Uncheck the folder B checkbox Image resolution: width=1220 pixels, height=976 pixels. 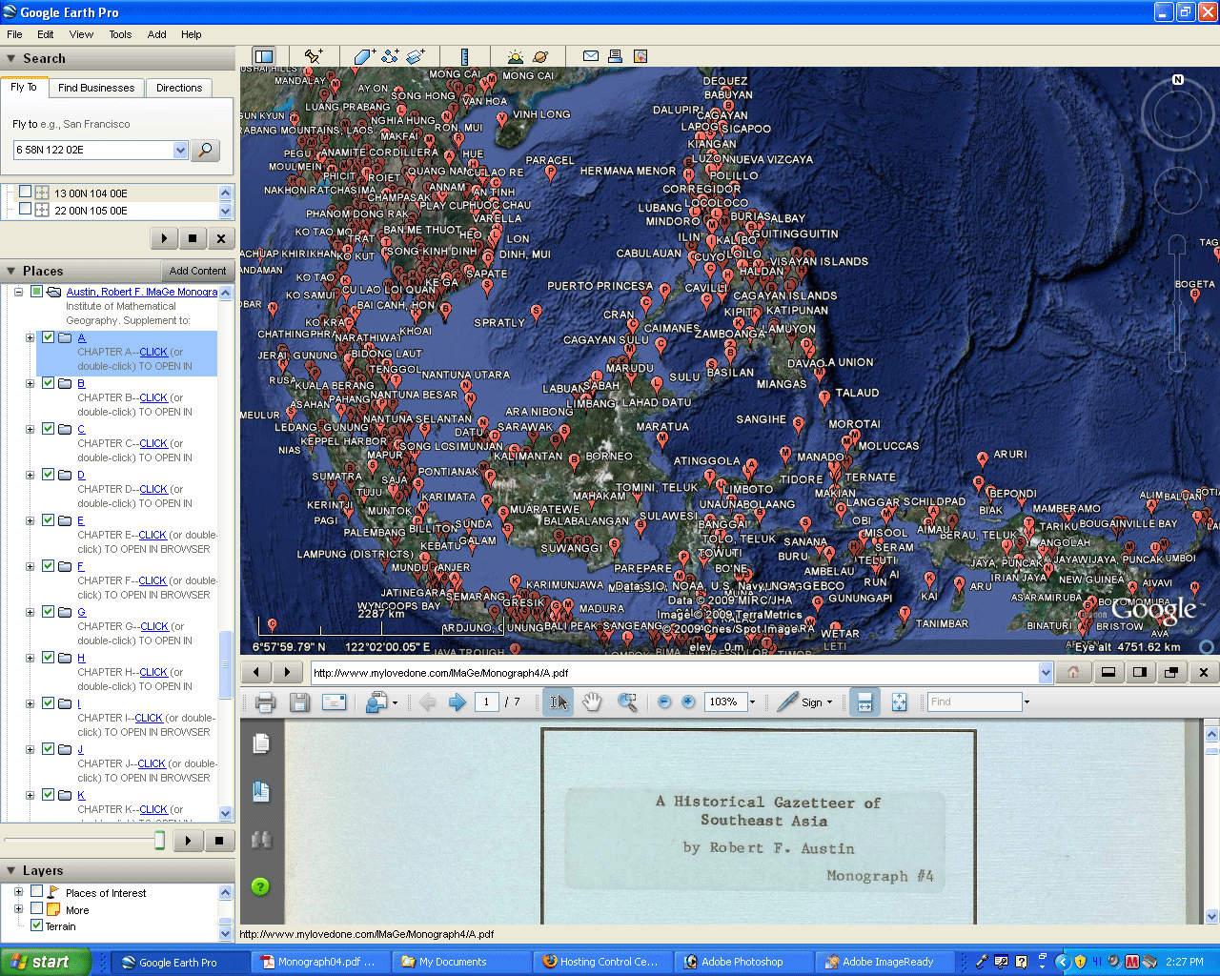48,383
